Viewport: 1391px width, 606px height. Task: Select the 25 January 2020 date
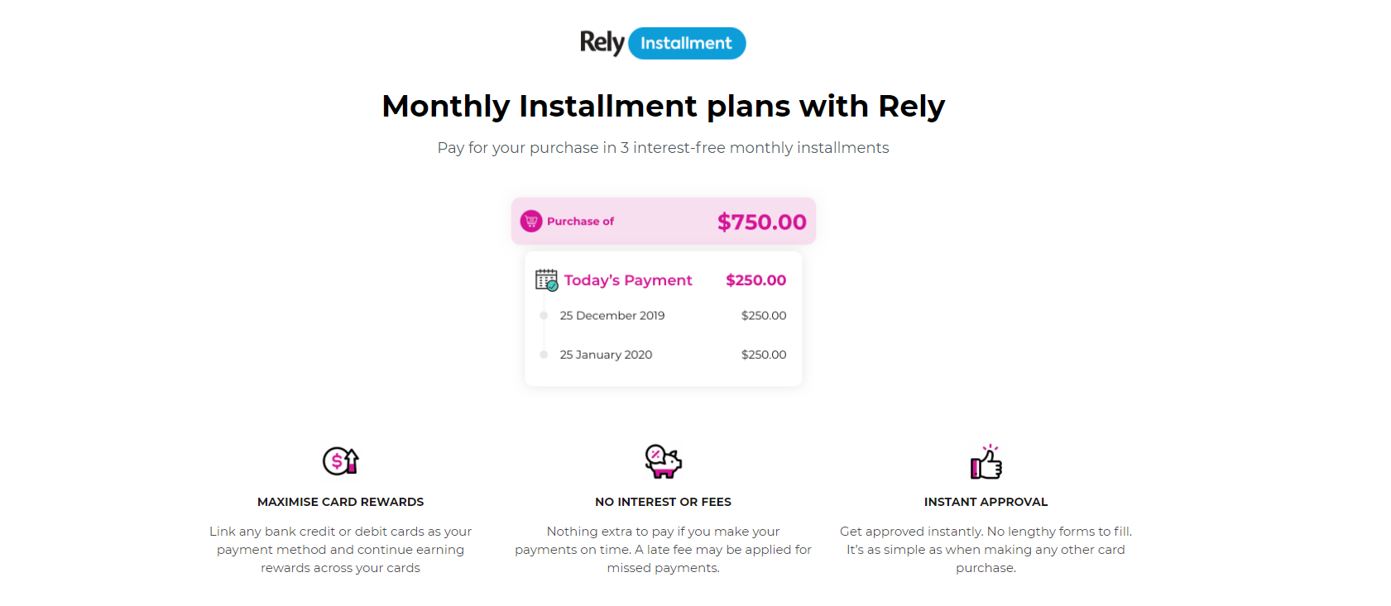[x=606, y=355]
